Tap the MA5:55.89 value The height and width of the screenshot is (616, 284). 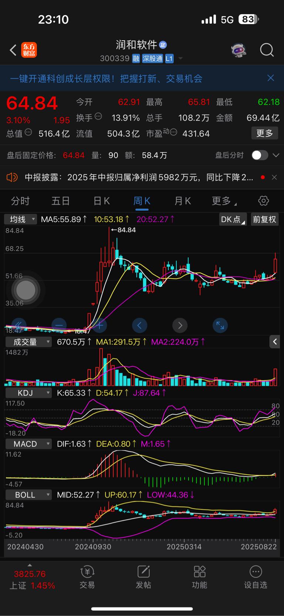click(64, 219)
